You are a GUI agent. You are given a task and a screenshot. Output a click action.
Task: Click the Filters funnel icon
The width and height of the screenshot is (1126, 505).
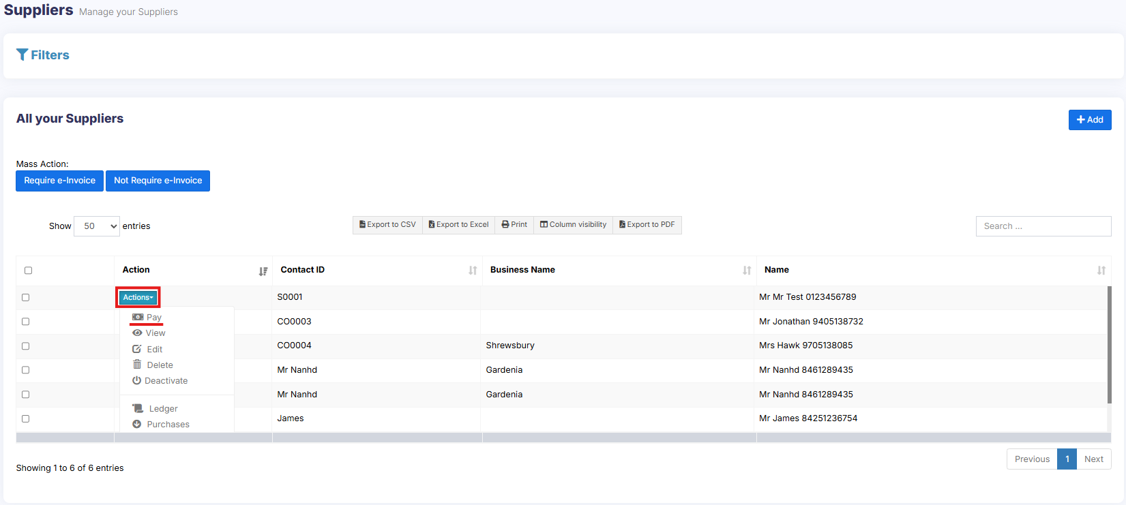[23, 55]
